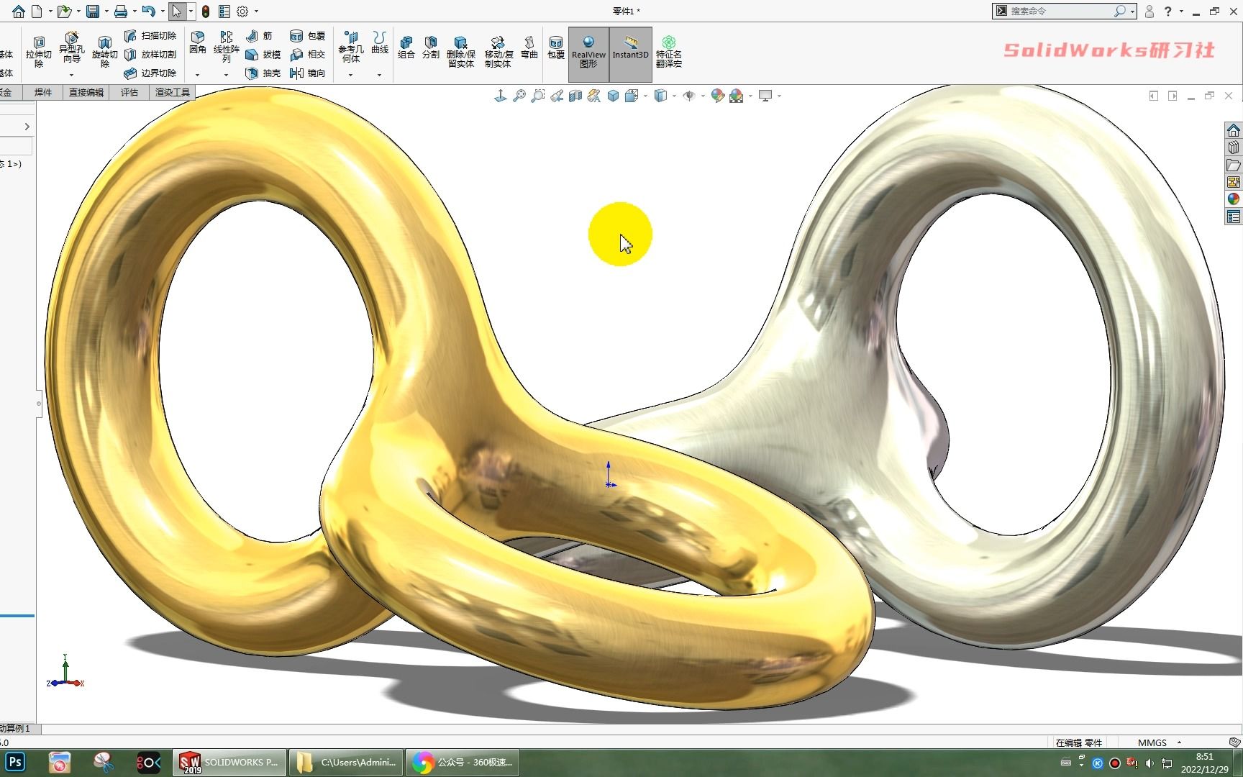Expand the feature manager panel chevron
This screenshot has height=777, width=1243.
tap(27, 127)
